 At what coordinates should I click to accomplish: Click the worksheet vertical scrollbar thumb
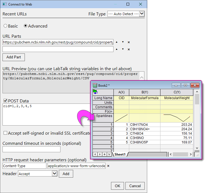197,99
